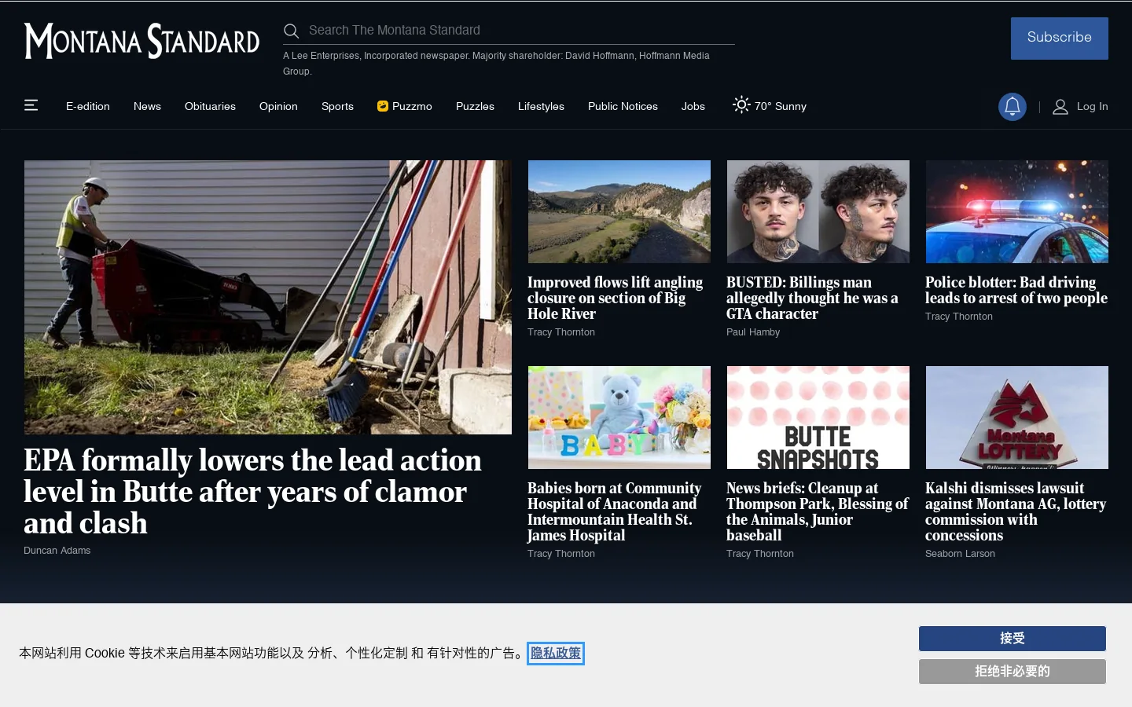Open the 70° Sunny weather link
Viewport: 1132px width, 707px height.
(x=770, y=105)
